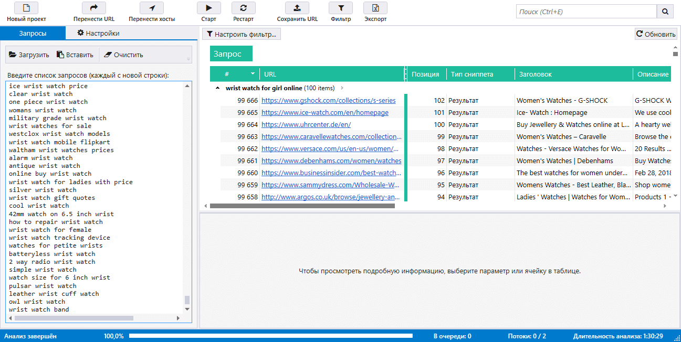This screenshot has width=681, height=342.
Task: Click the query 'pulsar wrist watch'
Action: [43, 285]
